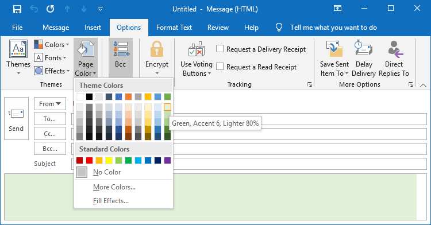
Task: Click the Cc... button
Action: 50,134
